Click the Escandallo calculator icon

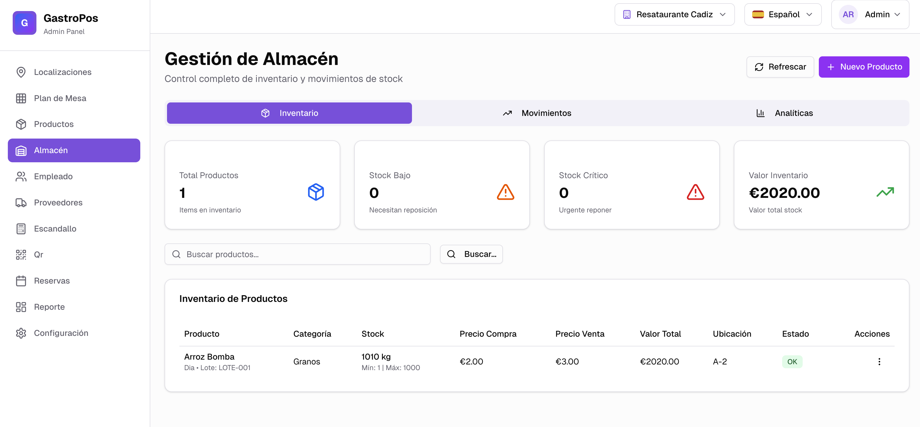21,229
